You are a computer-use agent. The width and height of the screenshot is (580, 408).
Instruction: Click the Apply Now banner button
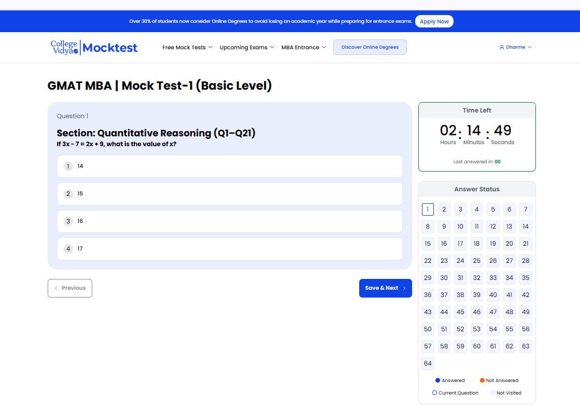click(434, 21)
